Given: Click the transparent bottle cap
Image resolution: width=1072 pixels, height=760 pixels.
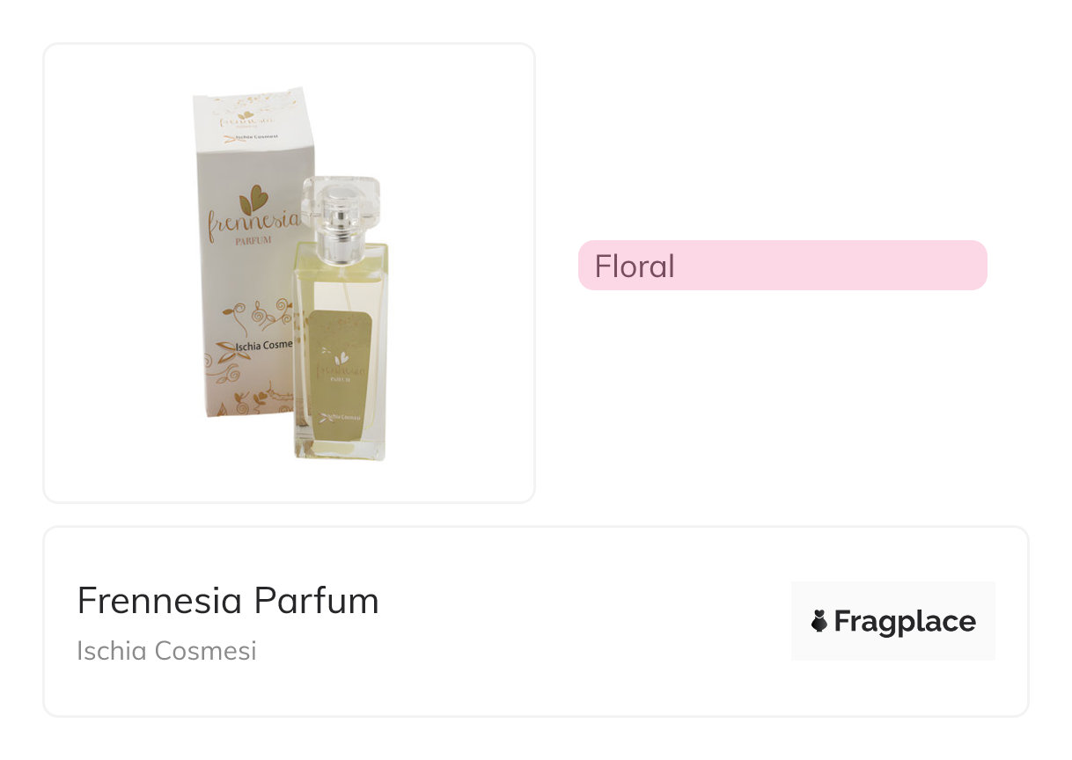Looking at the screenshot, I should point(341,201).
